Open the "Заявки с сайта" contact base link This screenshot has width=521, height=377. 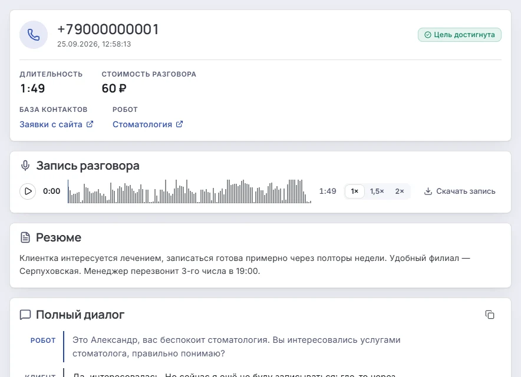pyautogui.click(x=51, y=124)
